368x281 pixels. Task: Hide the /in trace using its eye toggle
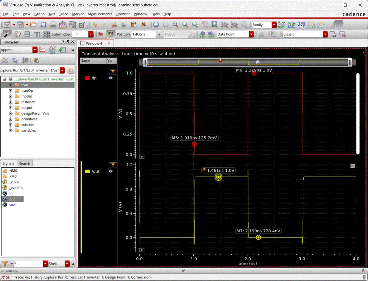(x=111, y=78)
